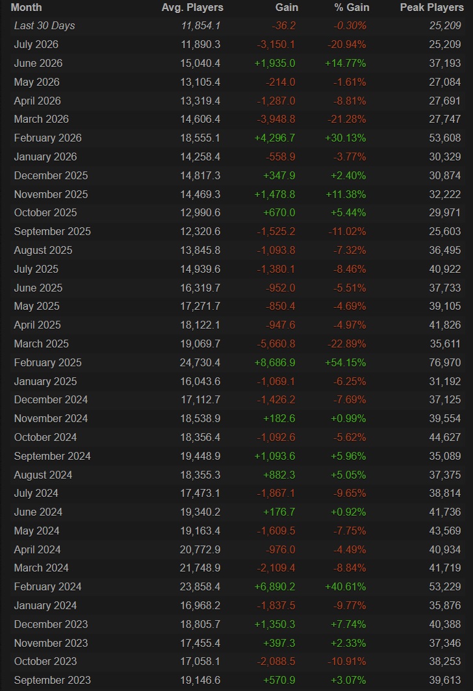Select the February 2025 month cell

(x=47, y=362)
